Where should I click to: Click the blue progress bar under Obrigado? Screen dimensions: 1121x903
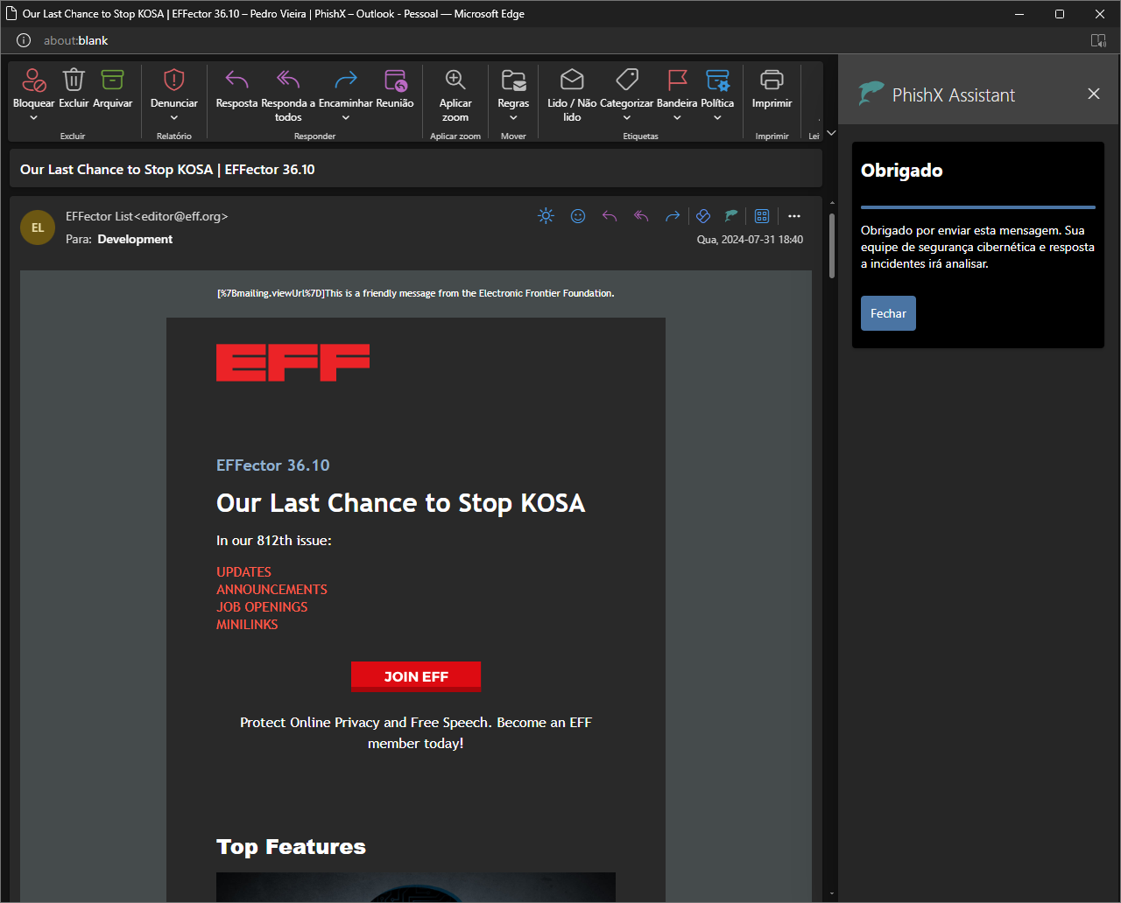[x=977, y=207]
